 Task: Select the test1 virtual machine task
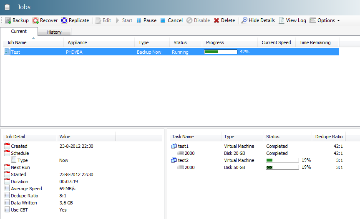pos(184,146)
